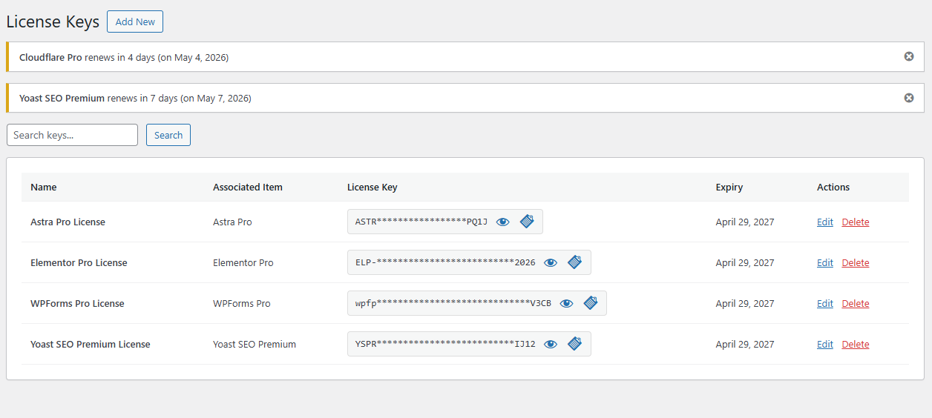Dismiss the Cloudflare Pro renewal notice

[909, 56]
